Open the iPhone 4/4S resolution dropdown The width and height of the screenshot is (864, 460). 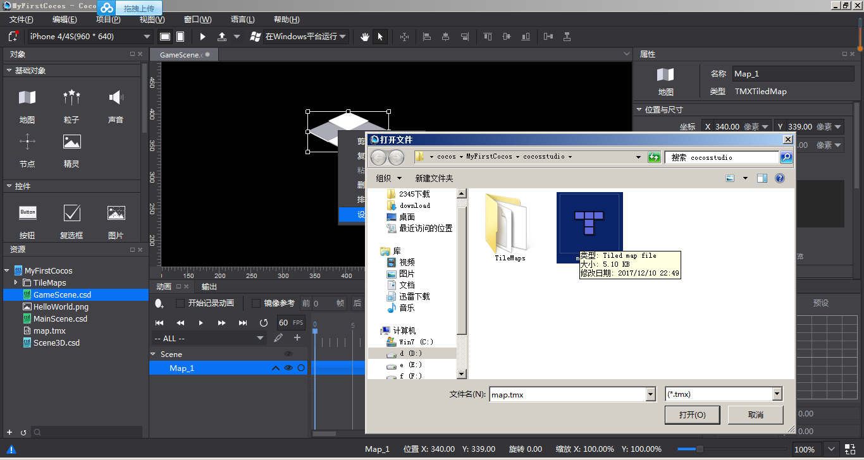90,37
